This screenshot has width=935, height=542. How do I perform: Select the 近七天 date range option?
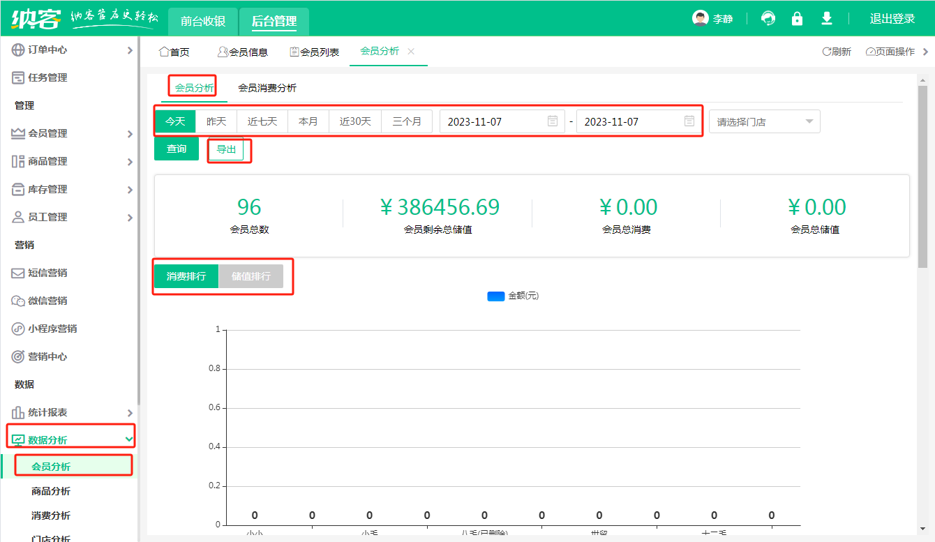[x=262, y=121]
